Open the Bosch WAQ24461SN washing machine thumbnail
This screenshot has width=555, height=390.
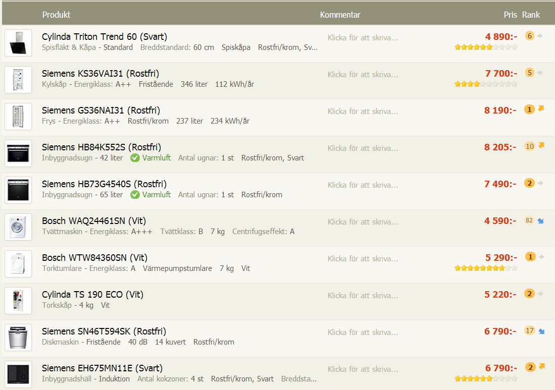pos(18,227)
